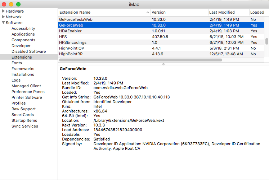The width and height of the screenshot is (269, 180).
Task: Click the horizontal scrollbar of the extensions table
Action: click(140, 60)
